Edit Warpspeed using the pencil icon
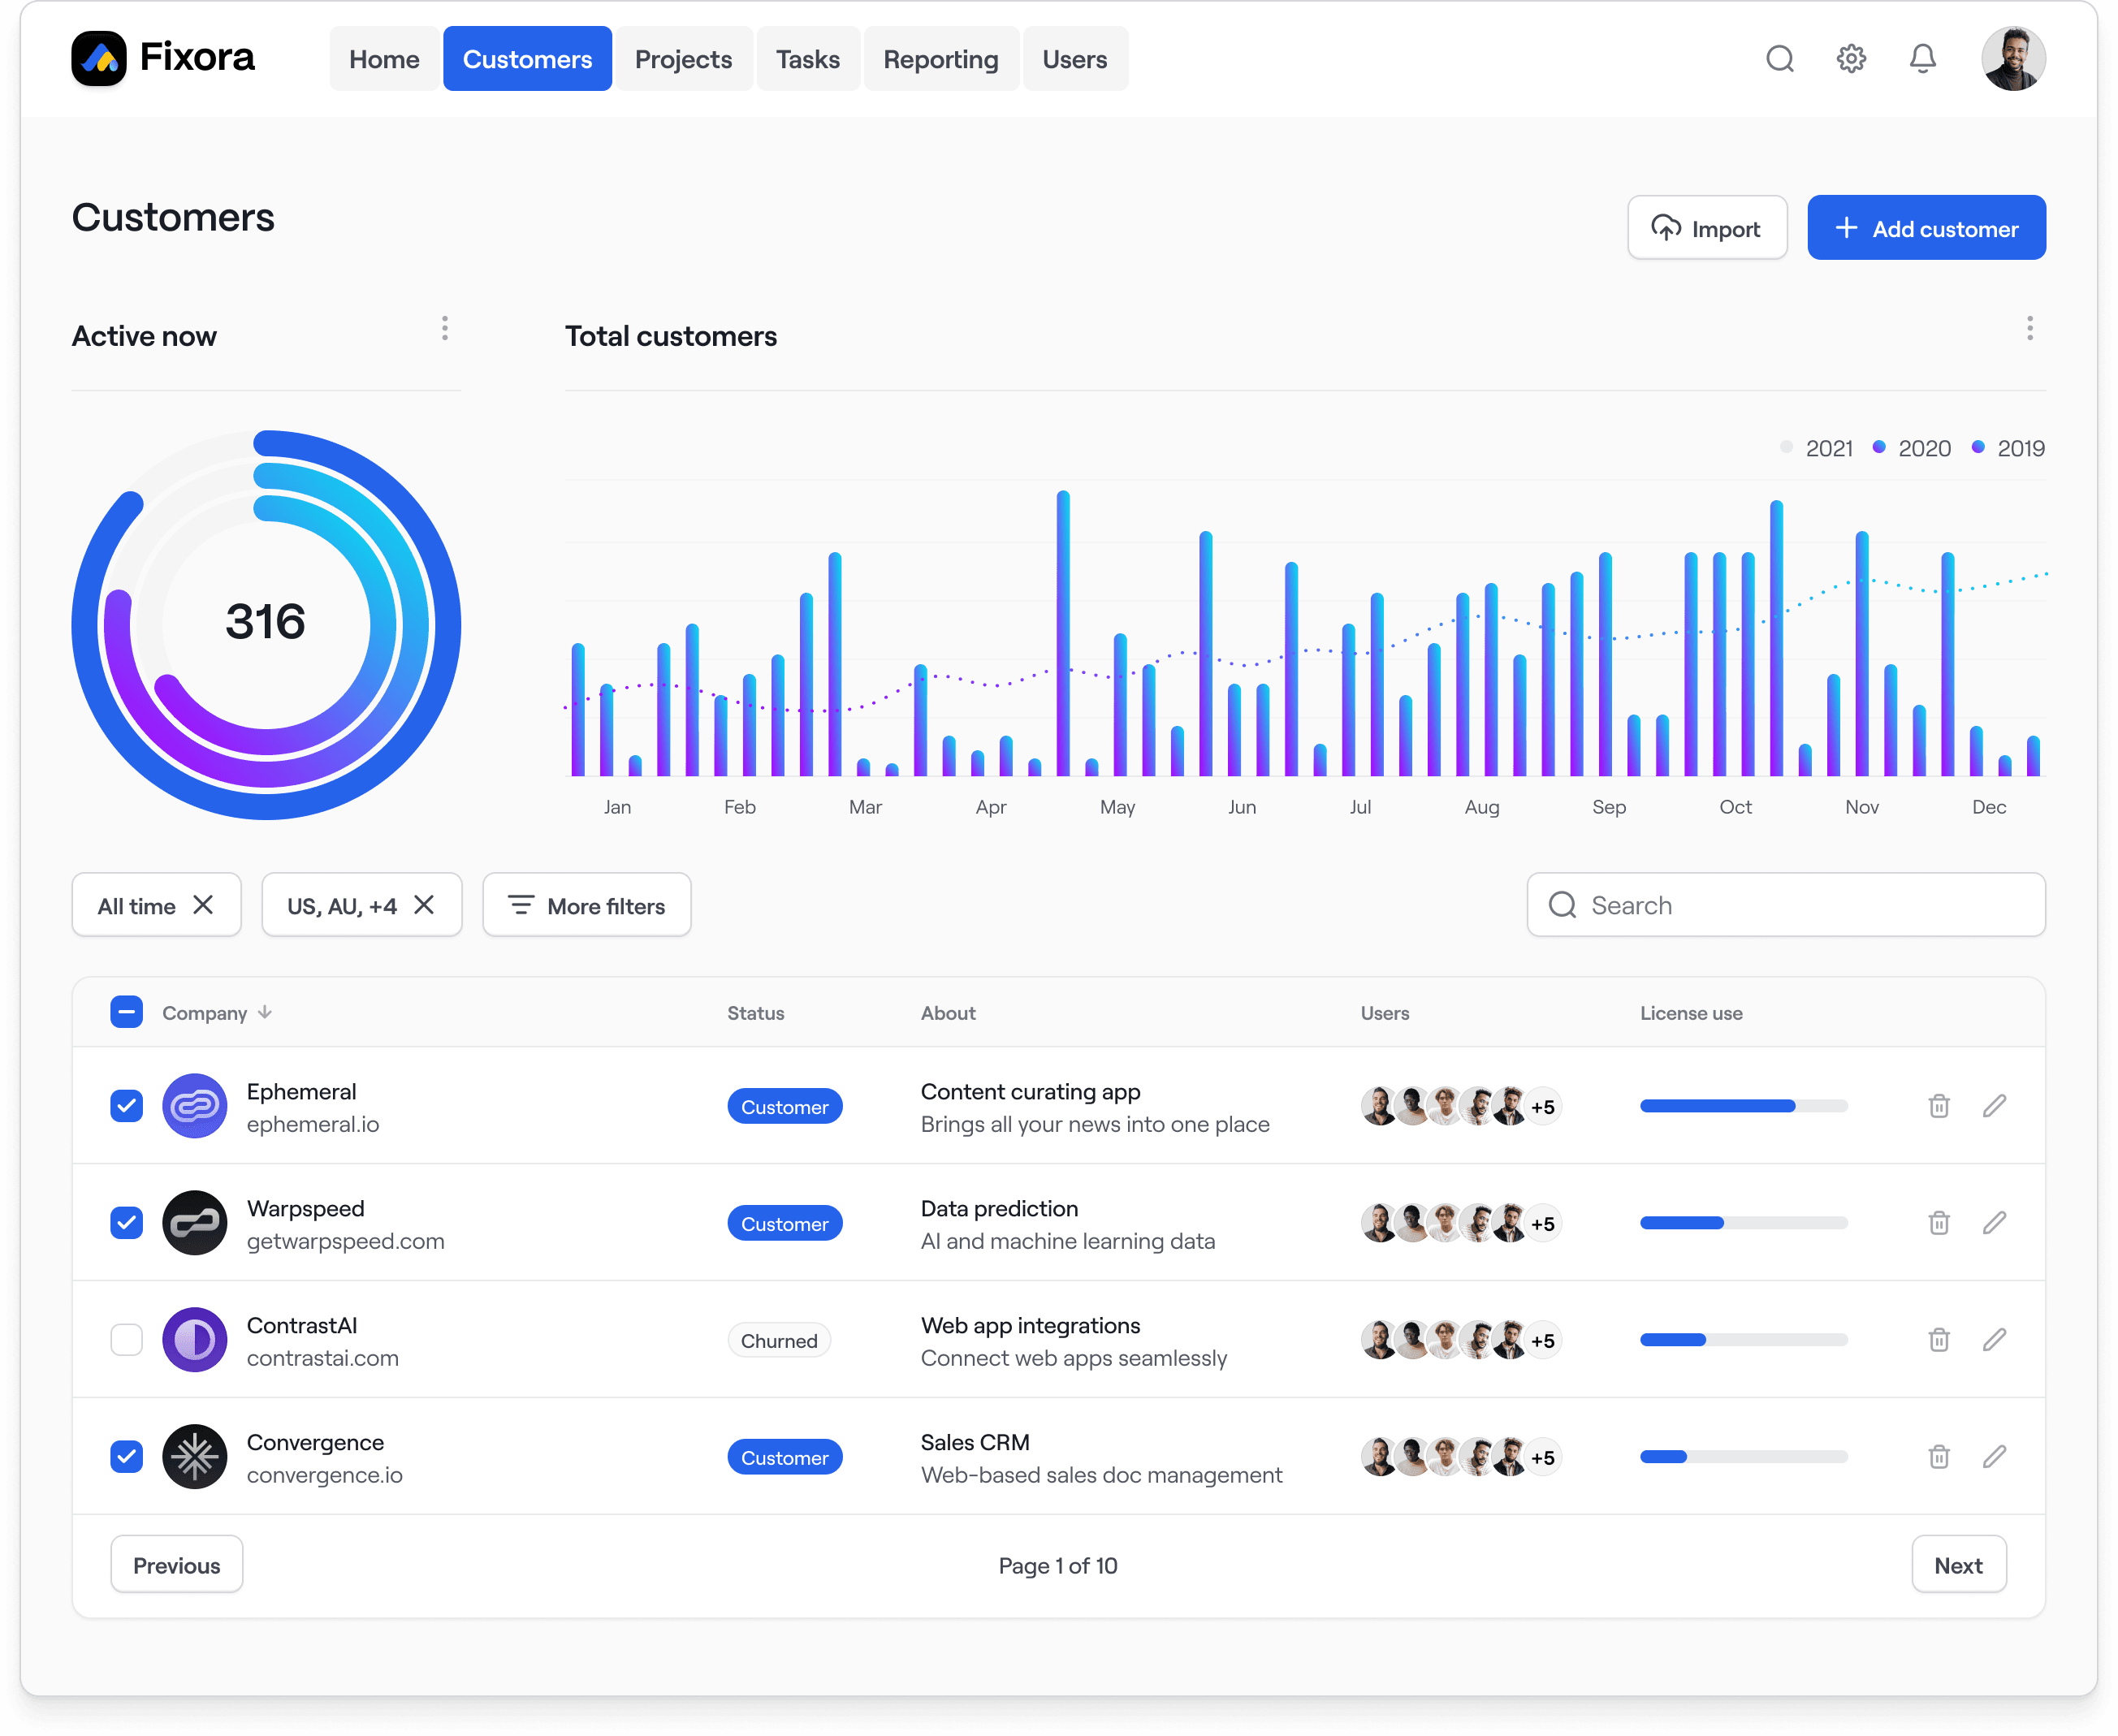Image resolution: width=2118 pixels, height=1736 pixels. [1996, 1222]
